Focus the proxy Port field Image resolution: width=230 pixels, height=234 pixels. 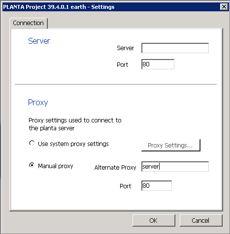coord(157,186)
